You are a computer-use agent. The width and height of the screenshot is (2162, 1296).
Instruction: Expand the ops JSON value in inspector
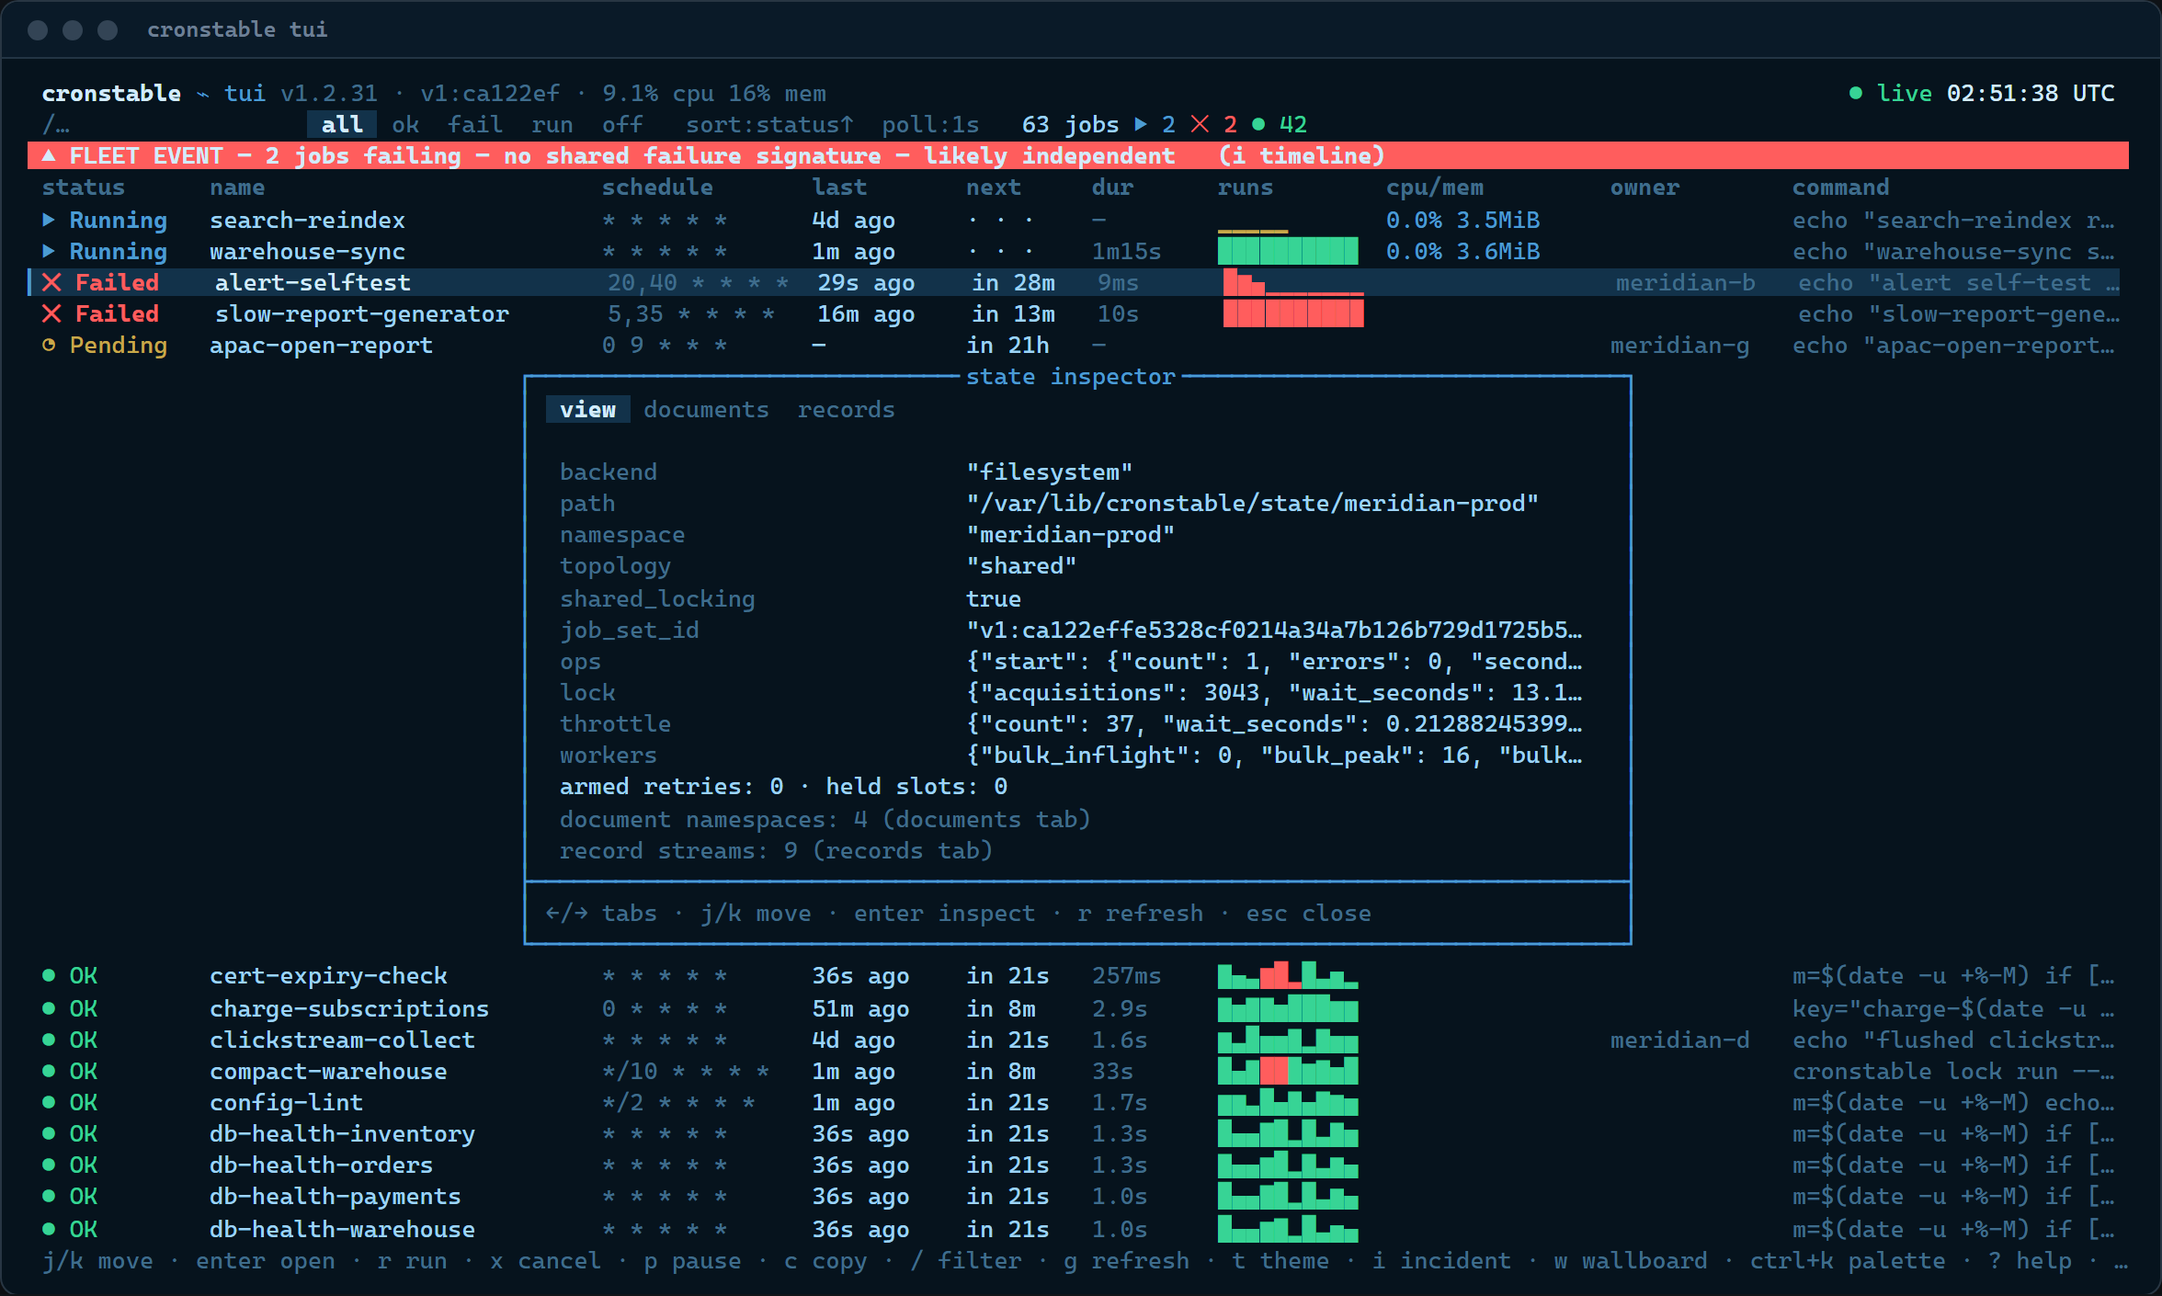tap(1274, 661)
